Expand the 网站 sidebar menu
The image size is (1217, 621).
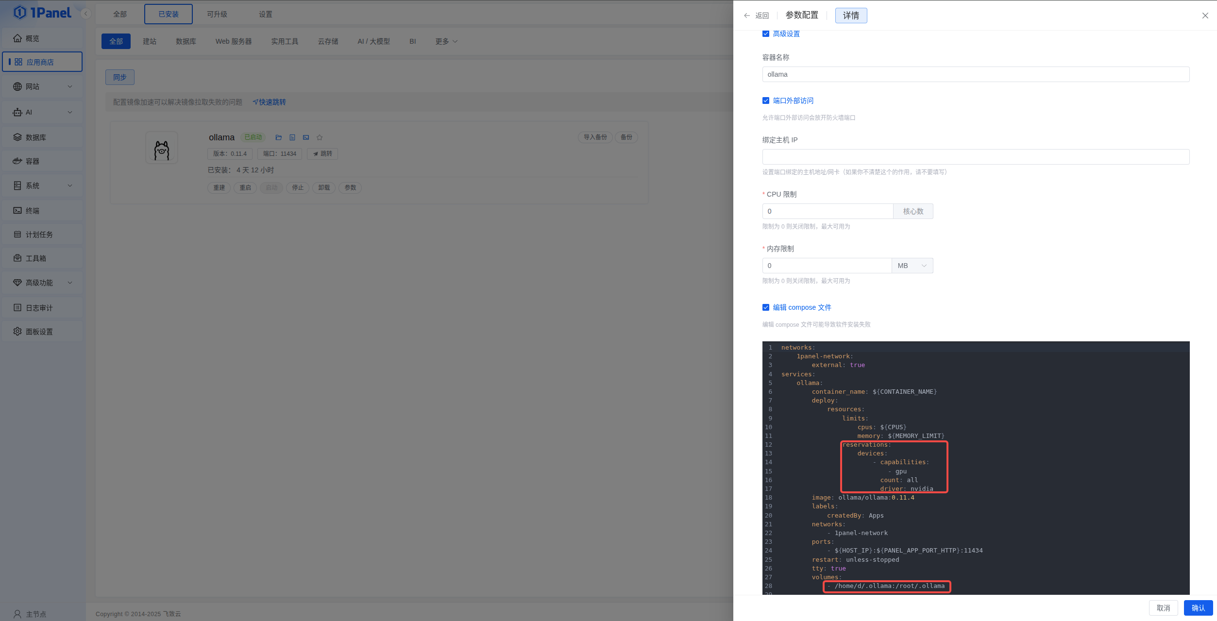[x=42, y=86]
